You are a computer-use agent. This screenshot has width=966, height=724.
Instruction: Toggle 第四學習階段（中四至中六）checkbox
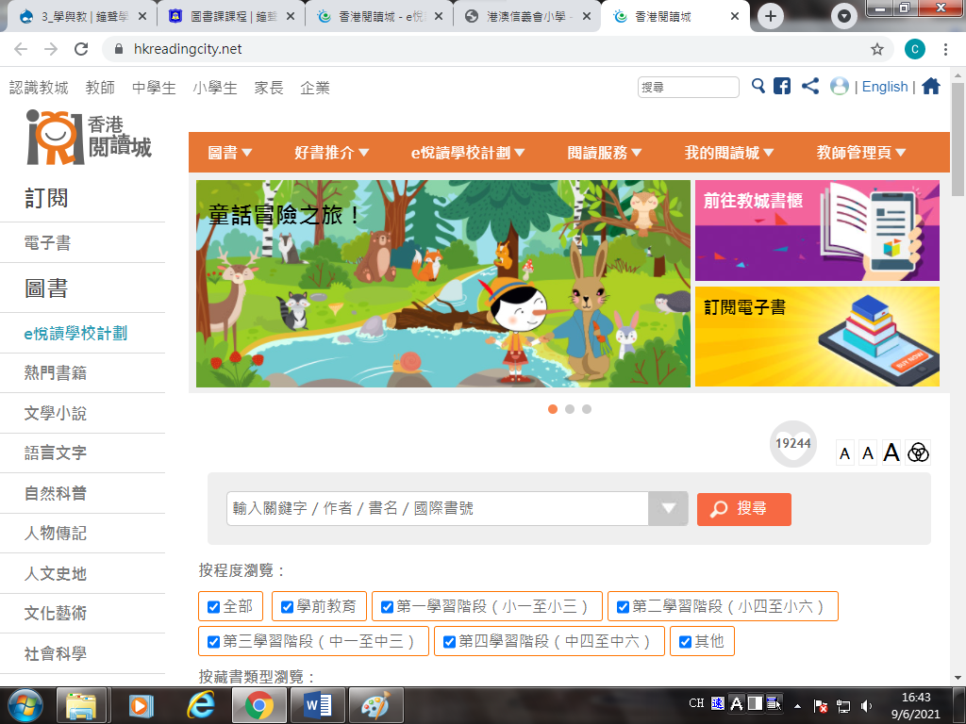click(449, 641)
